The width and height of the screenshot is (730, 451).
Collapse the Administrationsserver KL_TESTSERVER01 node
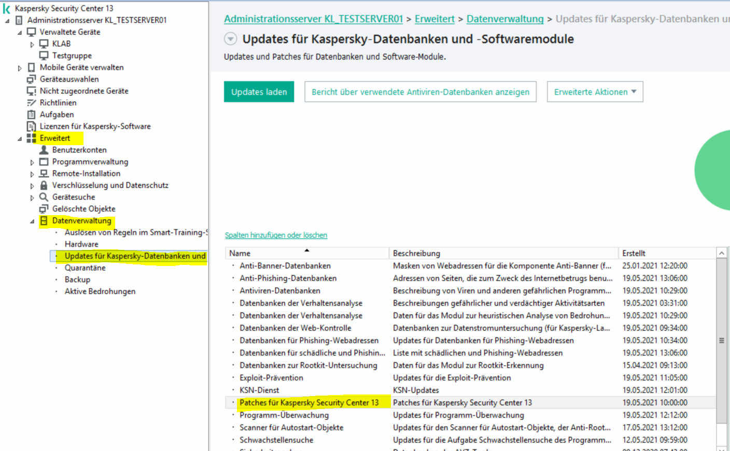coord(7,21)
